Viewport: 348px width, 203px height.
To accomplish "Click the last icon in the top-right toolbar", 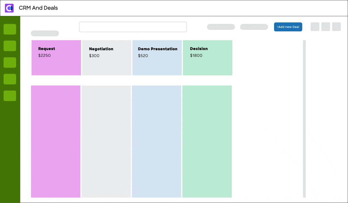I will tap(336, 27).
